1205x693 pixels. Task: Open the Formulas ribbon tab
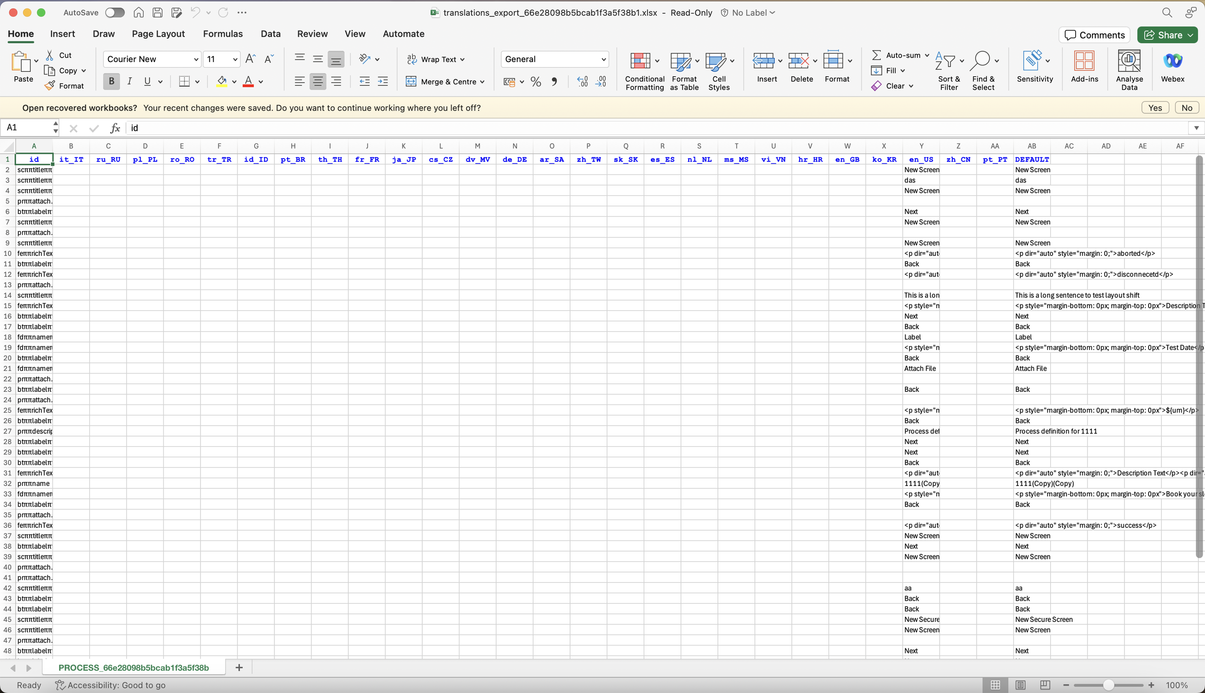[223, 34]
